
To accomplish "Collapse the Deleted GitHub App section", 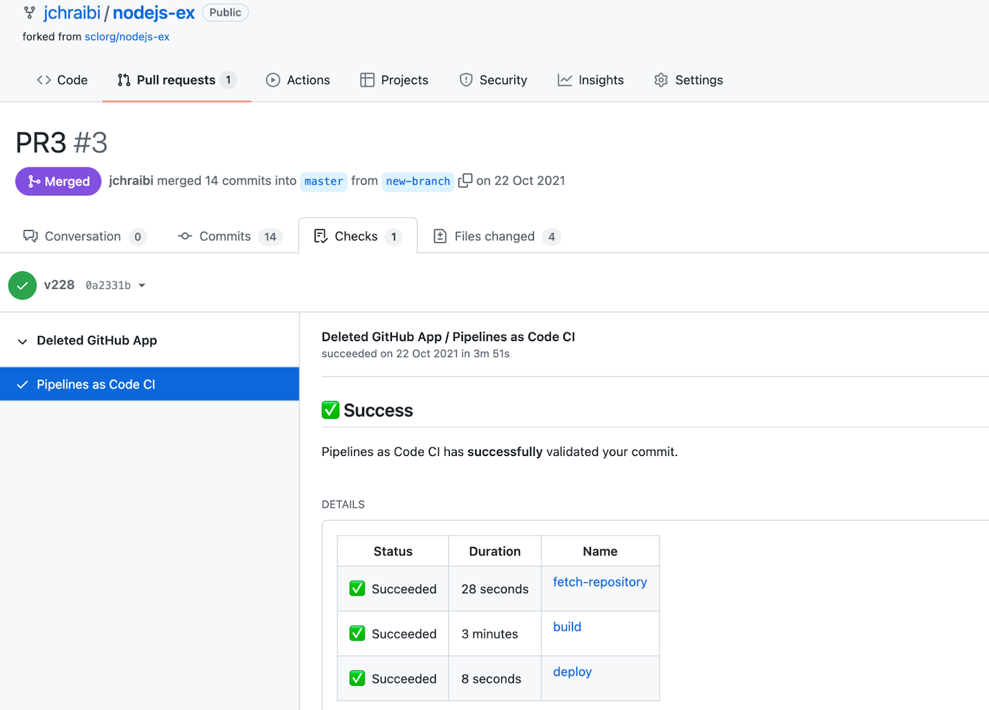I will pyautogui.click(x=22, y=342).
